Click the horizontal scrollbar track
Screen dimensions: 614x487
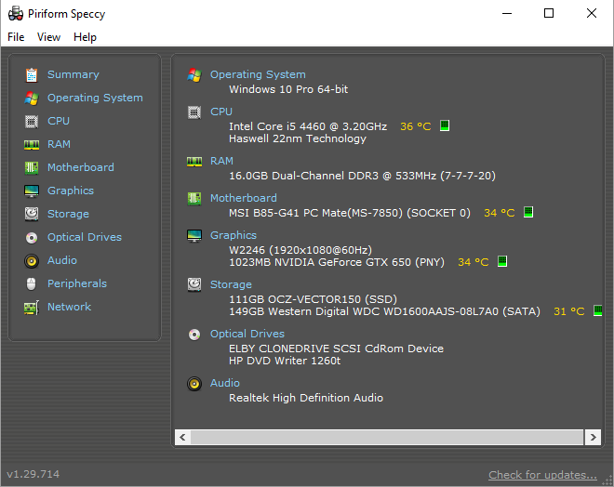[x=388, y=437]
